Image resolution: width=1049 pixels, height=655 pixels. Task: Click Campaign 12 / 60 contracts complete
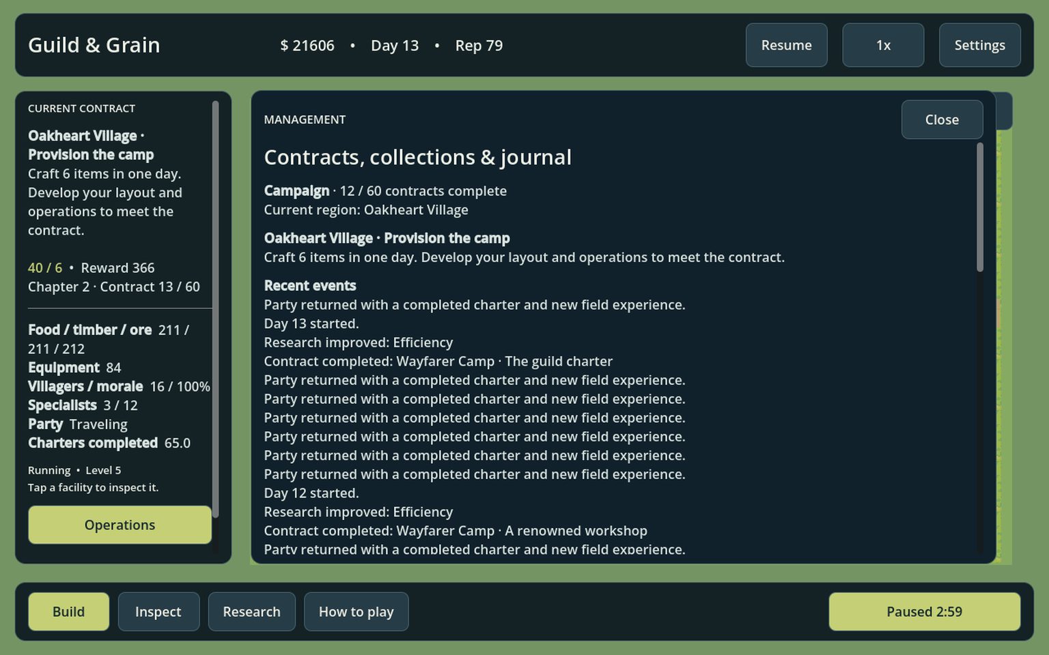385,191
